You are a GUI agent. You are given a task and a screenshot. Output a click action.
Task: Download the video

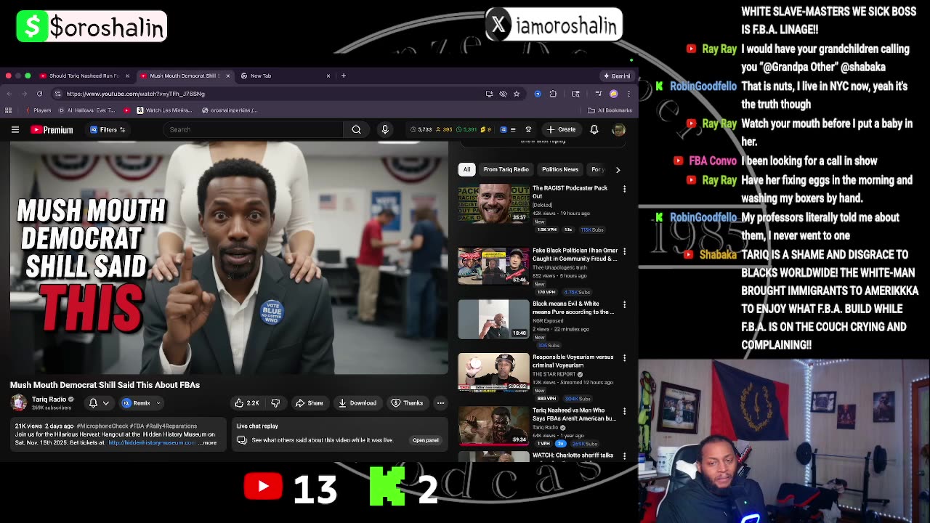coord(357,403)
